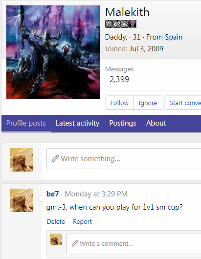Click the small avatar next to comment field

click(x=56, y=239)
